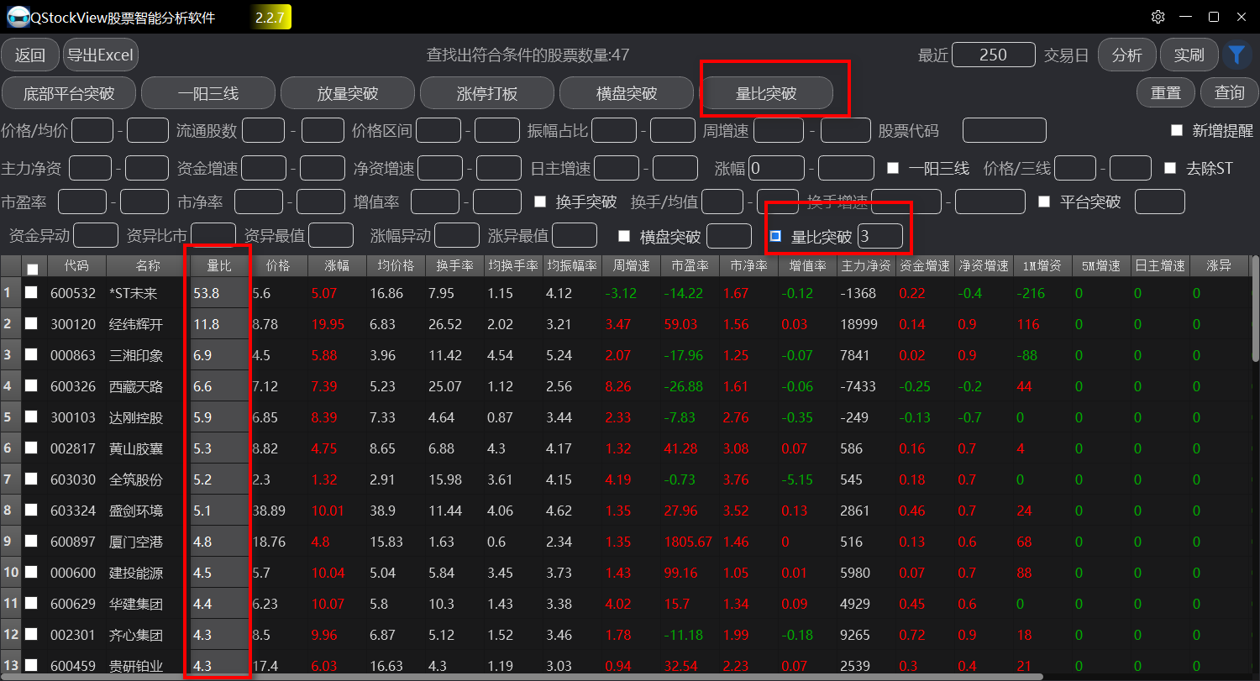
Task: Select row header number 10
Action: coord(11,573)
